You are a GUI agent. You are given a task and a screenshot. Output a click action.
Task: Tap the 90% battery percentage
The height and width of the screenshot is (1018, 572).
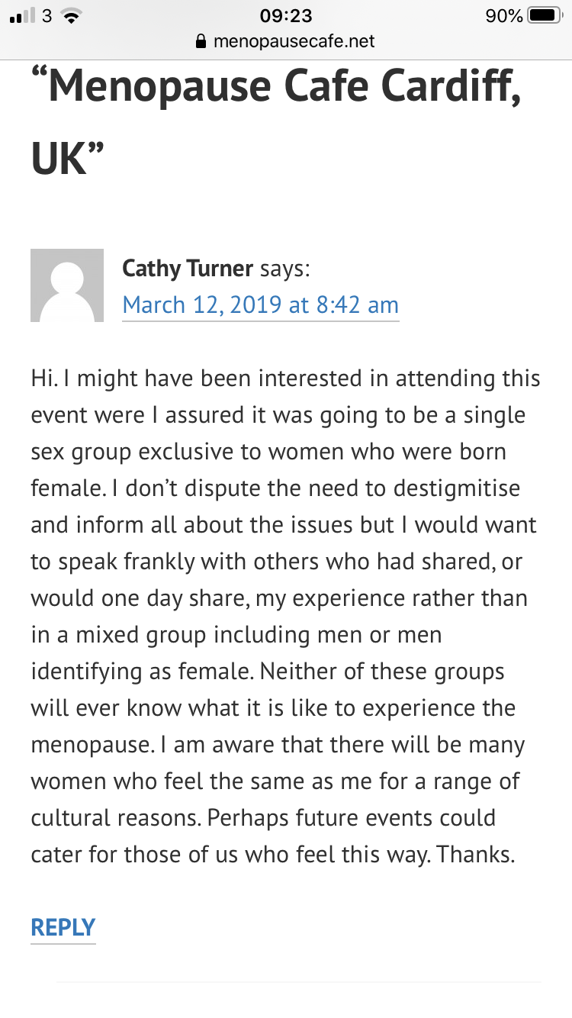(x=503, y=16)
